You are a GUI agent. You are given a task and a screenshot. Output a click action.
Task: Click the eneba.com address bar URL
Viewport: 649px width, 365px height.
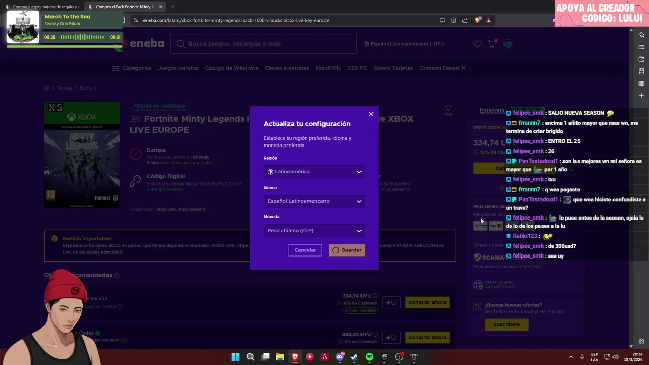pyautogui.click(x=236, y=20)
